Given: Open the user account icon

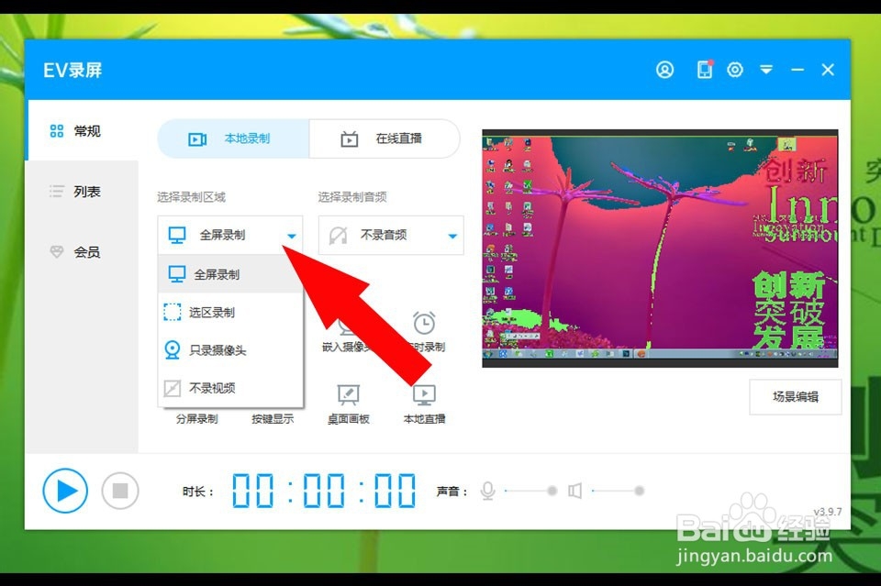Looking at the screenshot, I should (x=664, y=70).
